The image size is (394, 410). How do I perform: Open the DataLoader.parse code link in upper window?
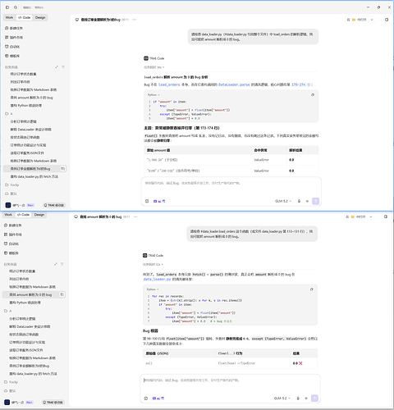click(x=234, y=84)
